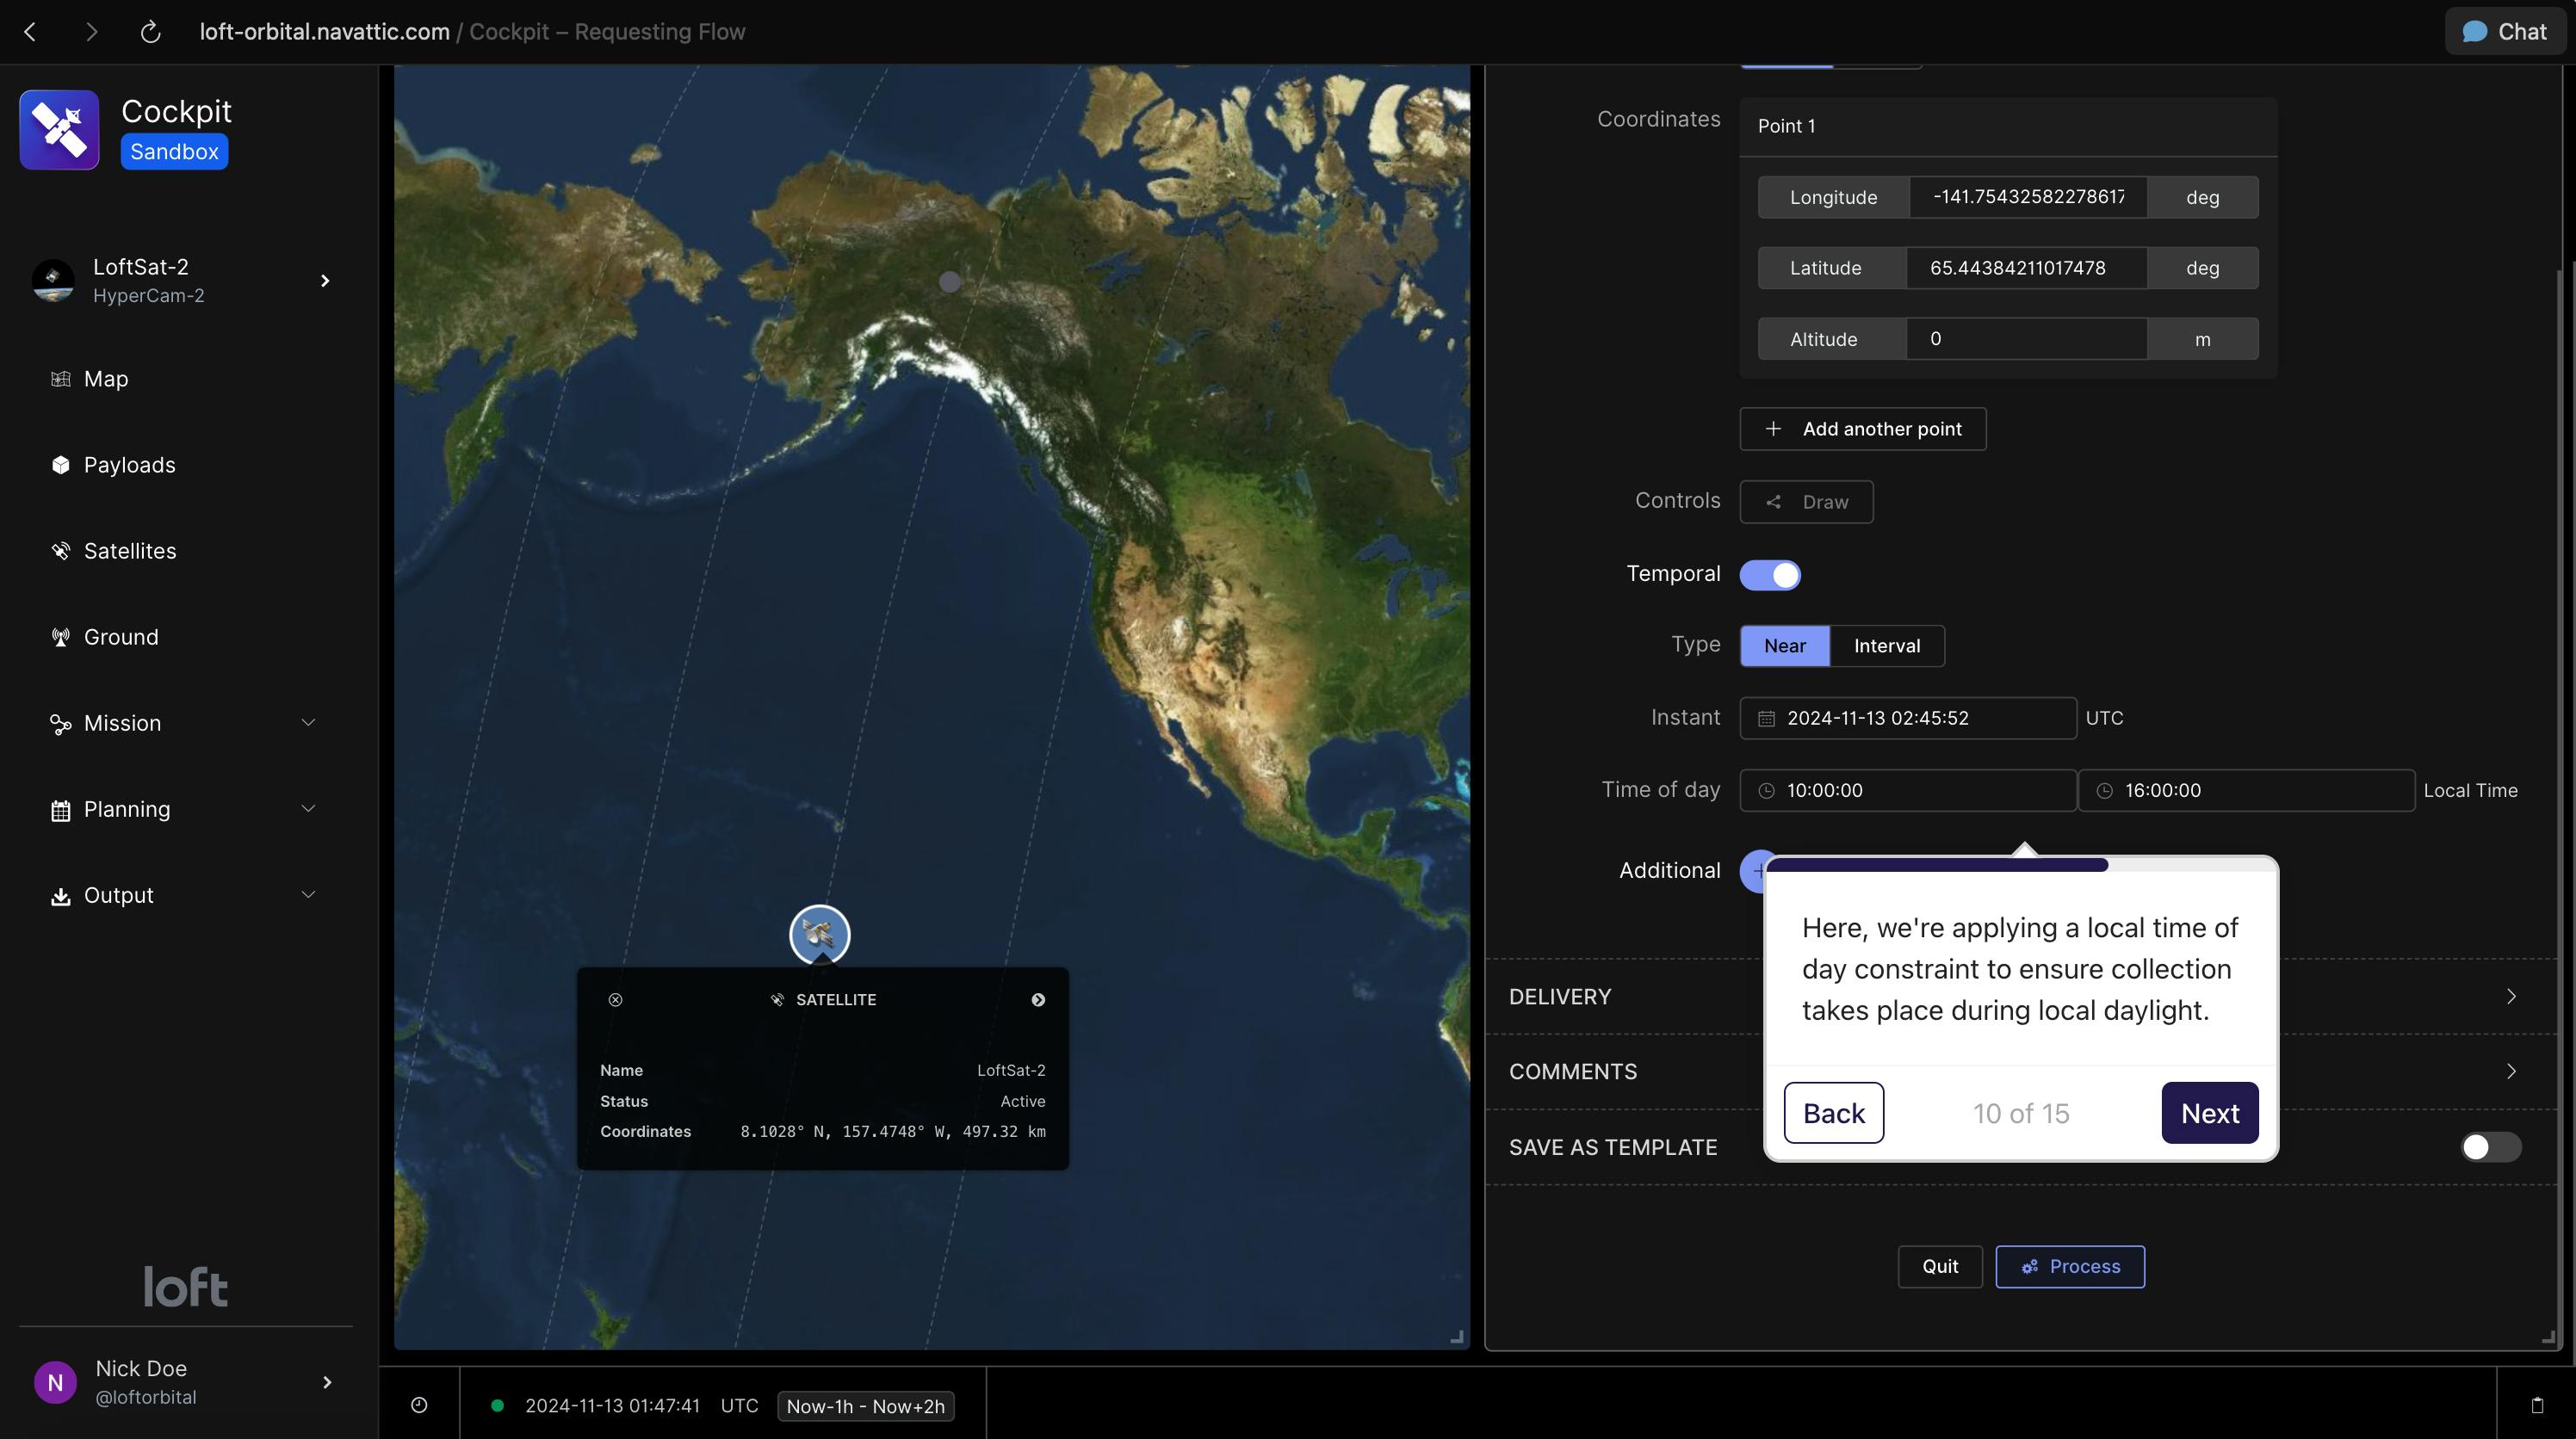Reload the page with refresh icon
The width and height of the screenshot is (2576, 1439).
click(x=150, y=32)
